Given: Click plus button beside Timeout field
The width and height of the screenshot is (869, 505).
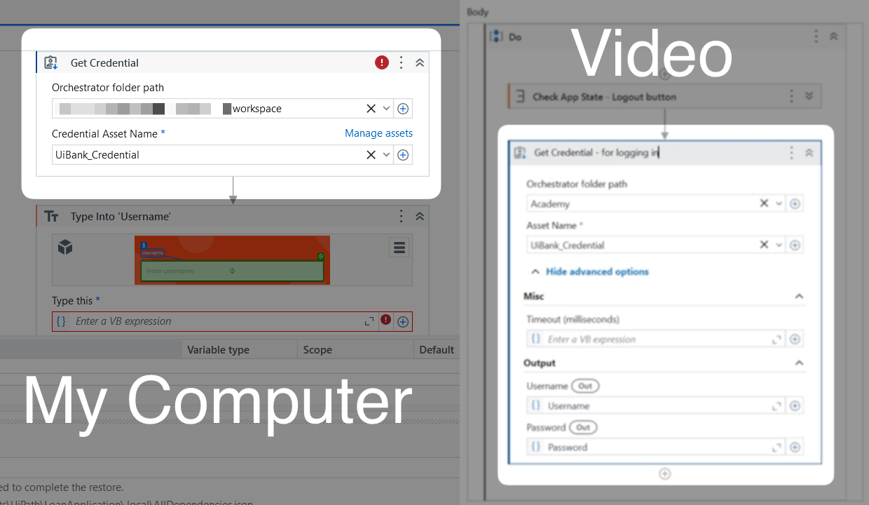Looking at the screenshot, I should [x=795, y=339].
